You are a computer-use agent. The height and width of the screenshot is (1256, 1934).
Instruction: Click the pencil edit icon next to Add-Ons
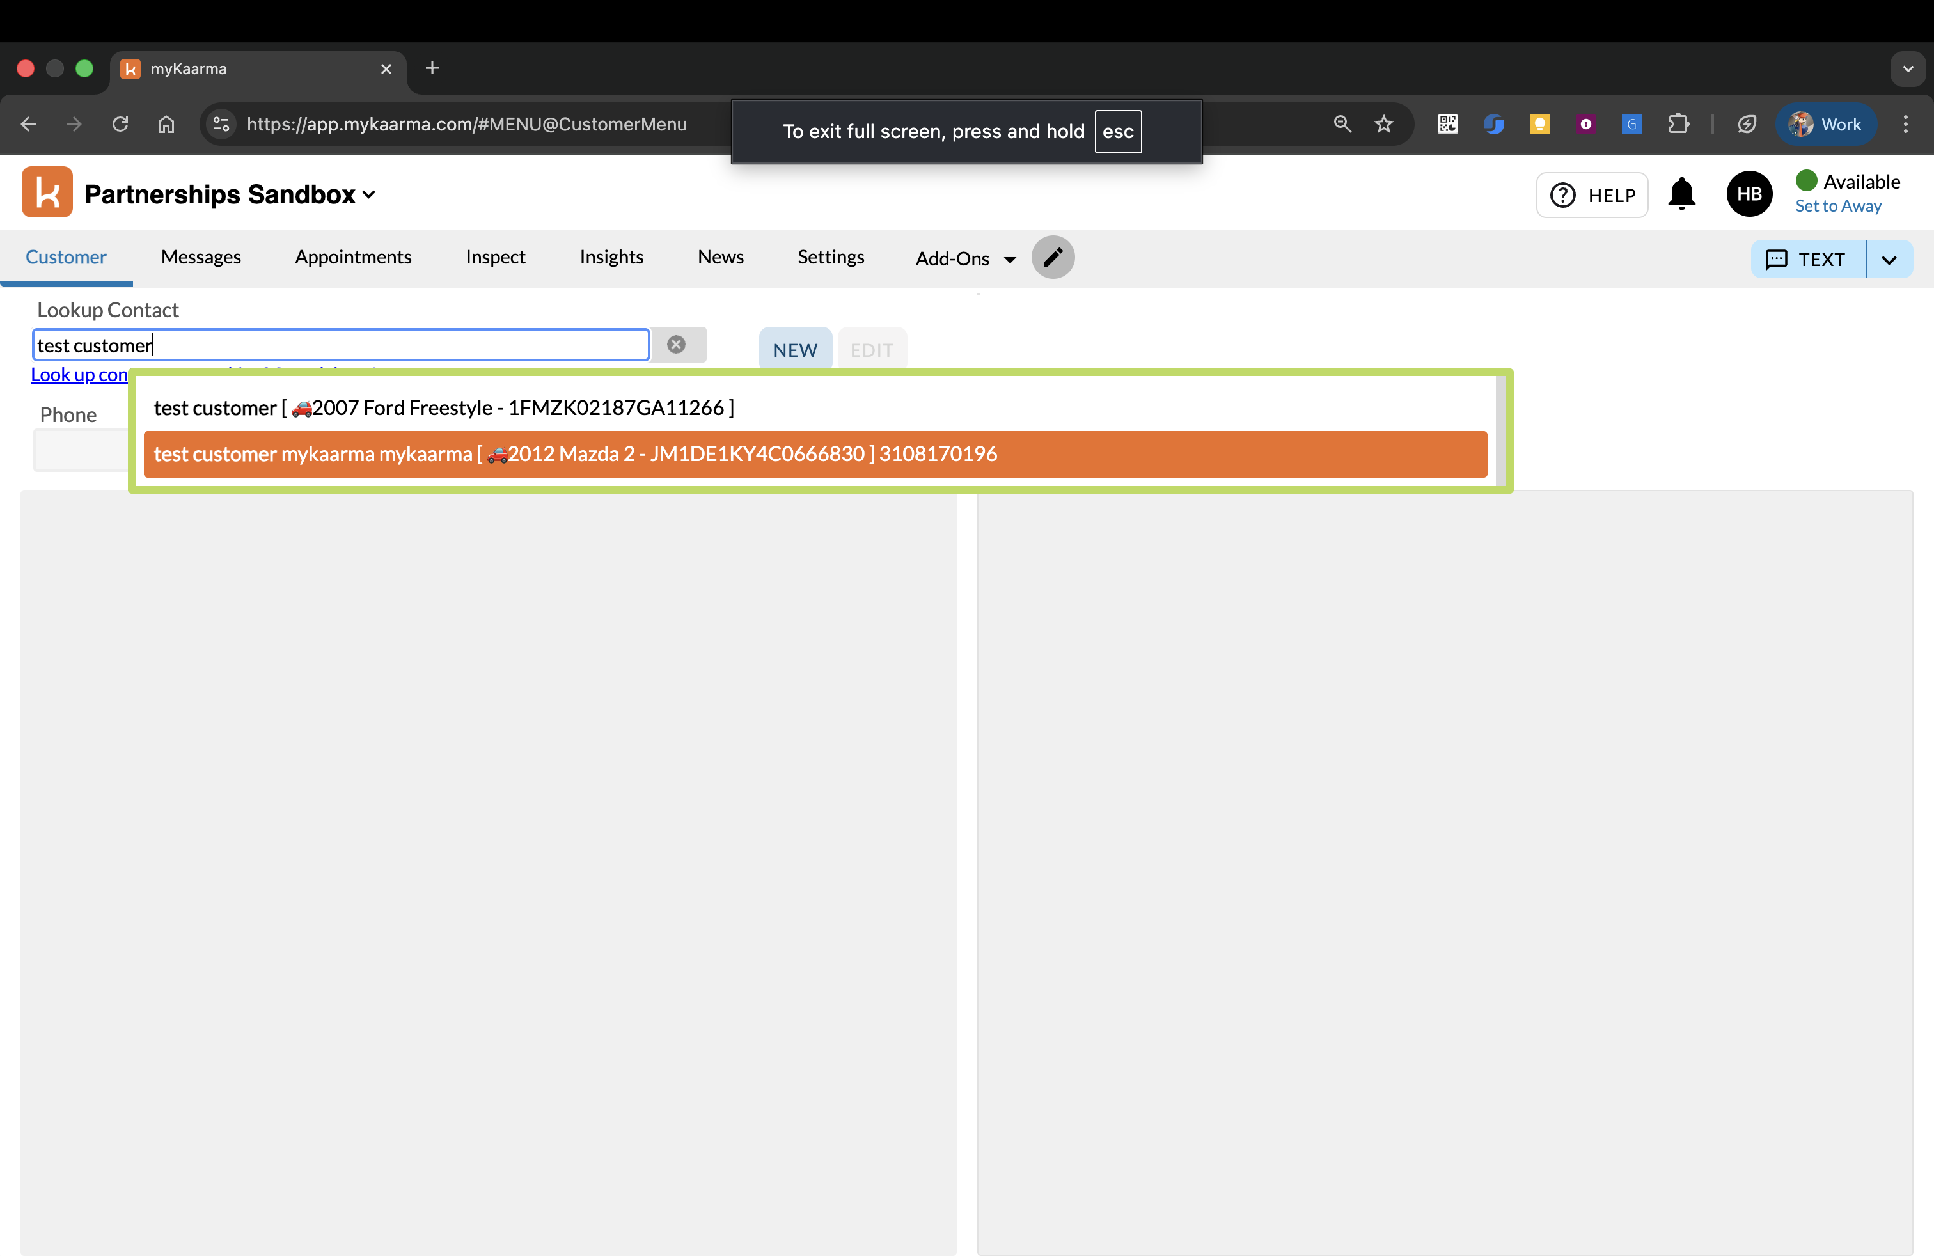[x=1052, y=258]
